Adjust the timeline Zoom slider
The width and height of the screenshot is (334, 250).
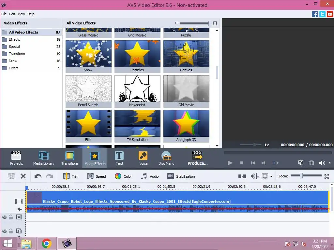pyautogui.click(x=301, y=175)
